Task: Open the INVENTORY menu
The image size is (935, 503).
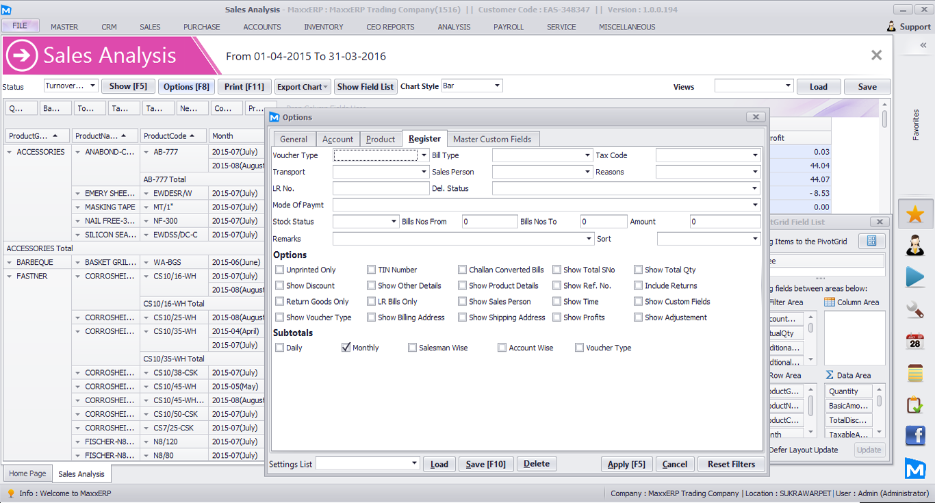Action: click(x=323, y=27)
